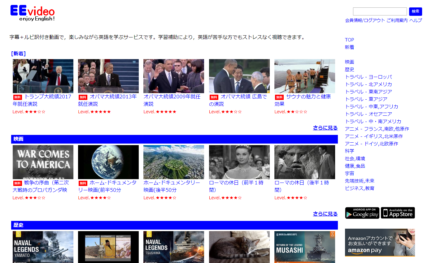Select トラベル - ヨーロッパ in sidebar
Image resolution: width=428 pixels, height=263 pixels.
368,77
